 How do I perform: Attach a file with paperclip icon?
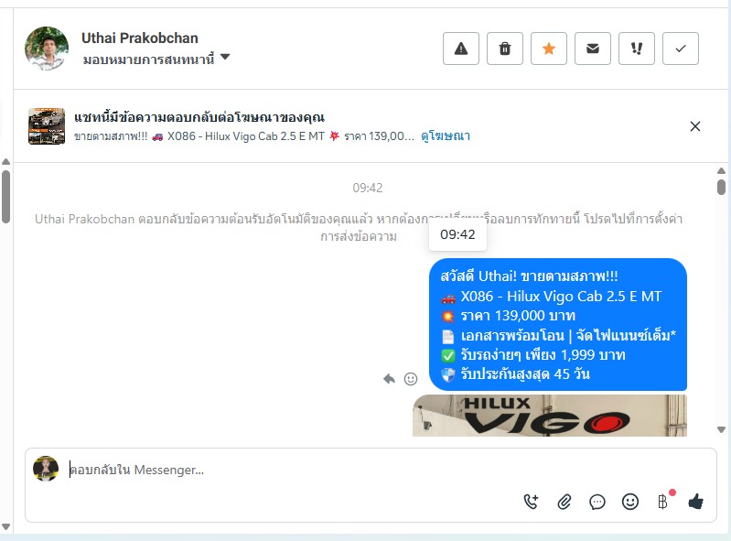(564, 502)
